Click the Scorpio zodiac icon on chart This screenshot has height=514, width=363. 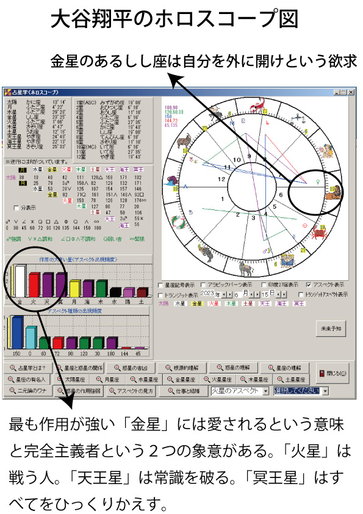pyautogui.click(x=256, y=107)
